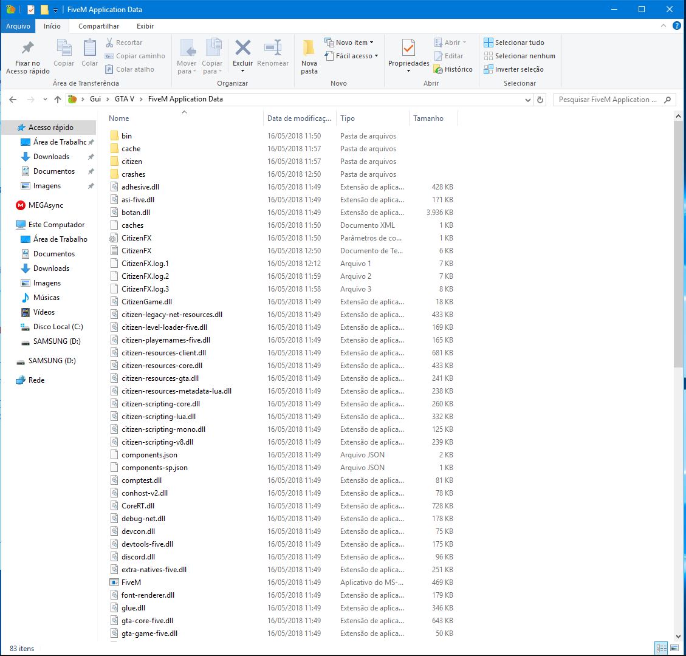Go up one folder level arrow

click(57, 100)
